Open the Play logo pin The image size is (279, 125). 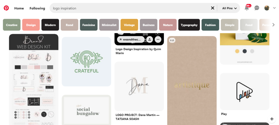[245, 91]
